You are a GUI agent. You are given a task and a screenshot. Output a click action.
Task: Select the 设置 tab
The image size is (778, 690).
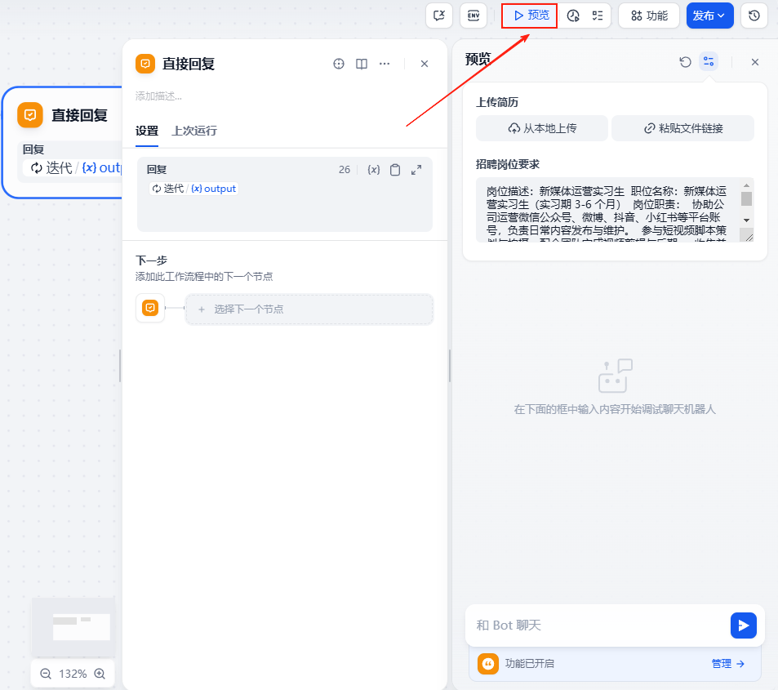coord(147,131)
